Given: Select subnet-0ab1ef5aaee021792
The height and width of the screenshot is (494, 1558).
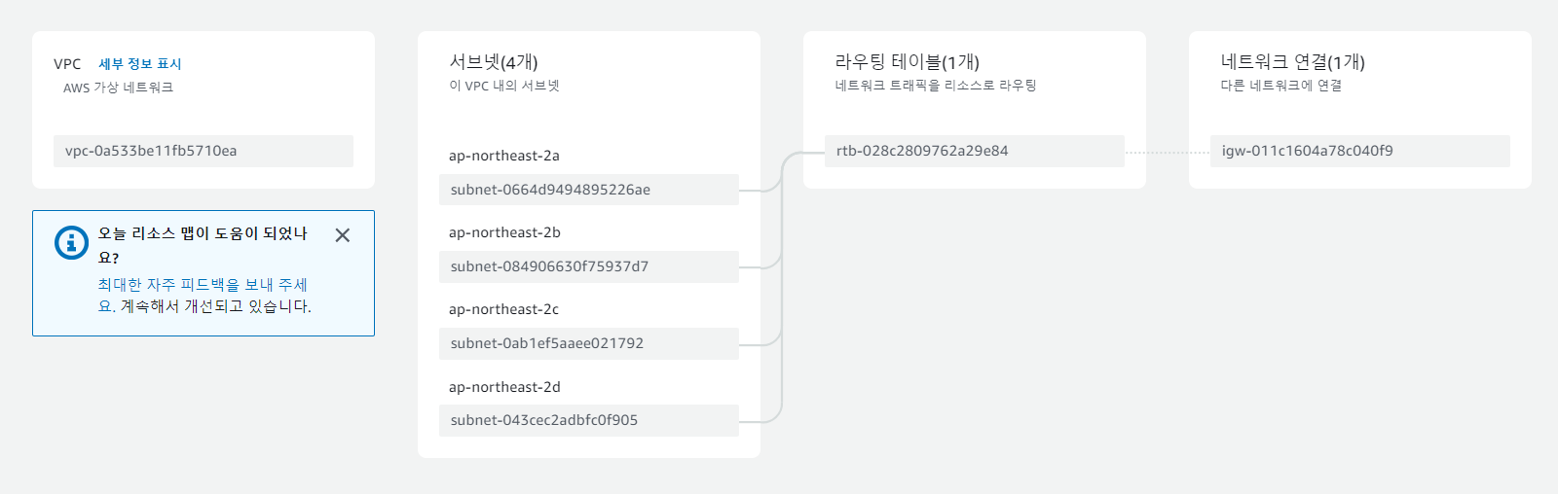Looking at the screenshot, I should pyautogui.click(x=589, y=343).
